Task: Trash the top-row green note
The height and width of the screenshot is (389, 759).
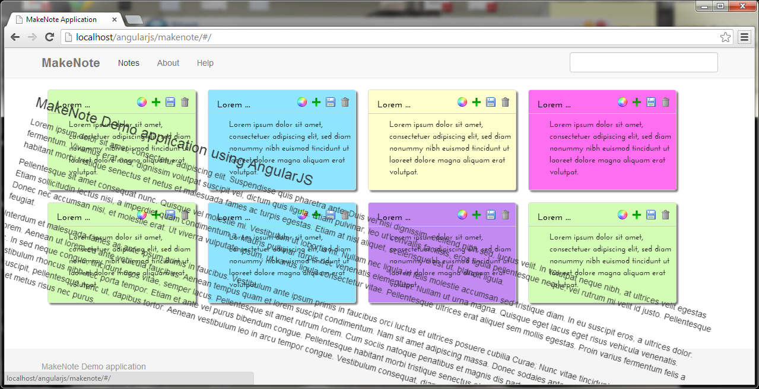Action: point(185,102)
